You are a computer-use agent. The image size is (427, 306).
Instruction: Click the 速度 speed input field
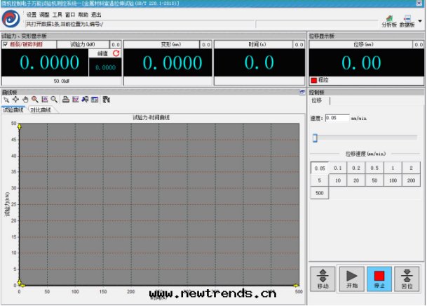coord(337,118)
